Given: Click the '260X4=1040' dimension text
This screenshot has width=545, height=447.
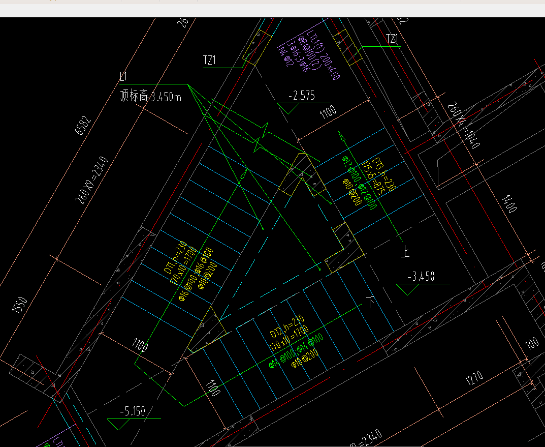Looking at the screenshot, I should 463,125.
